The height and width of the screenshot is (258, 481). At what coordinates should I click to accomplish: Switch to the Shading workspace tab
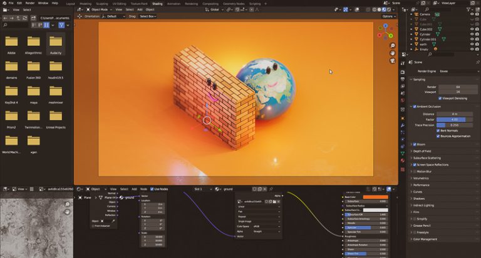coord(157,4)
